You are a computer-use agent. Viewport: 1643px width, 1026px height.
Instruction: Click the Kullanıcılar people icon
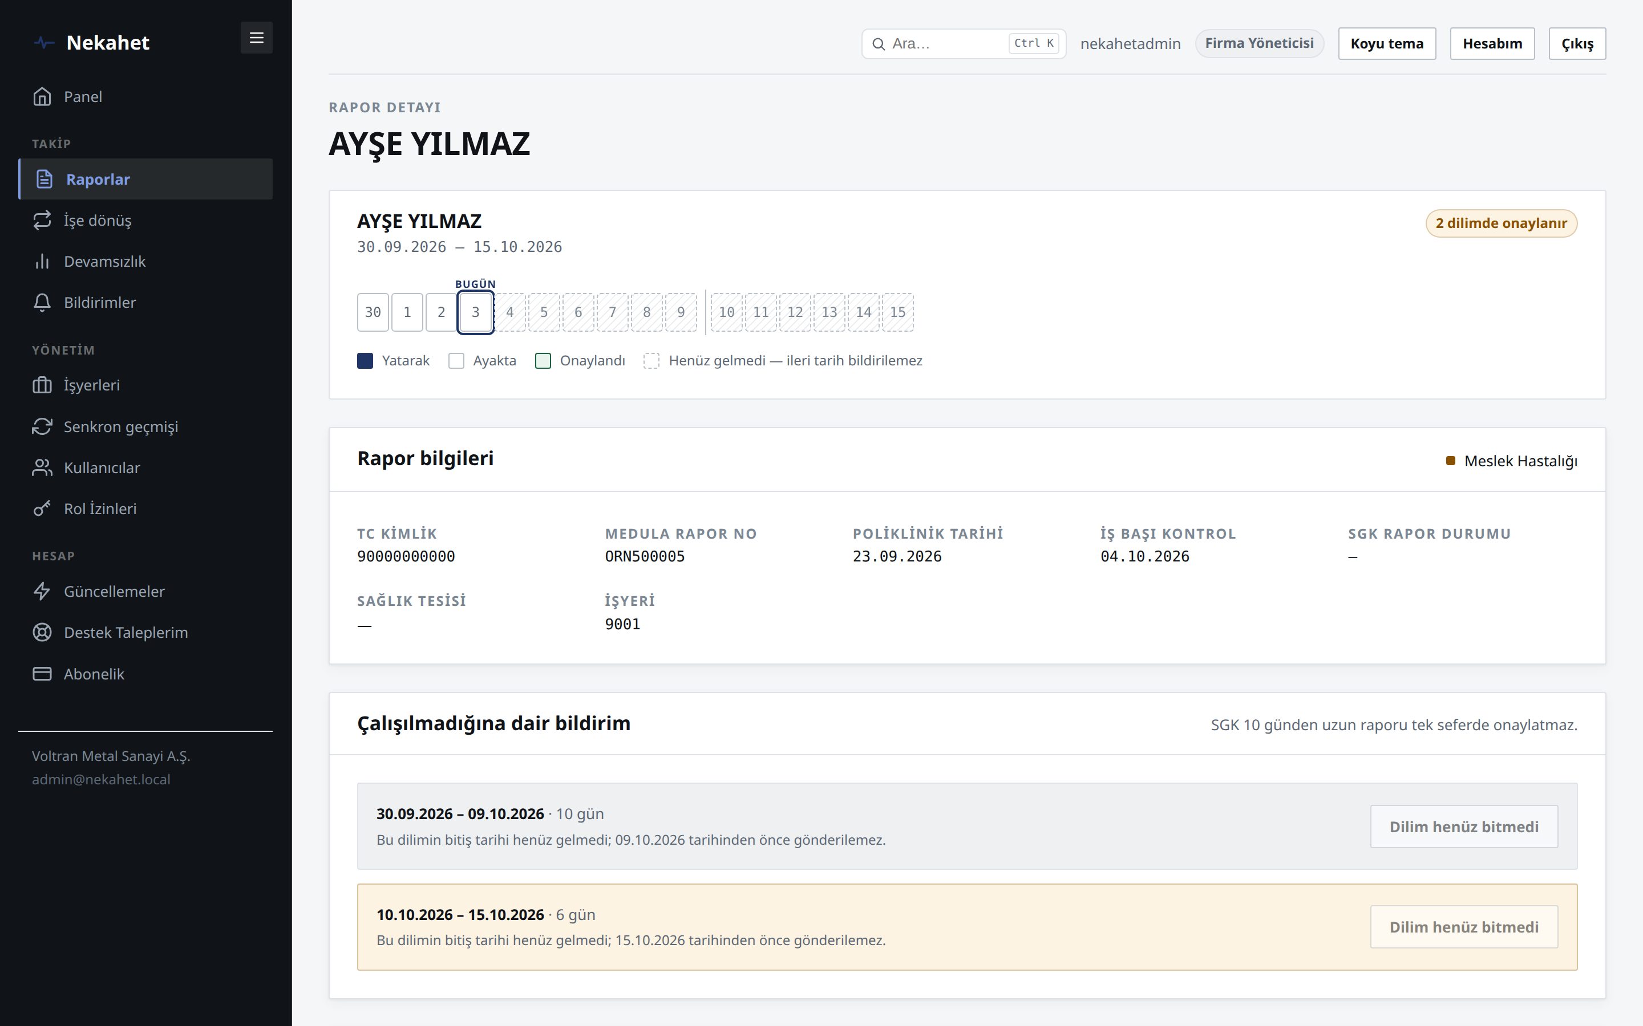(42, 467)
